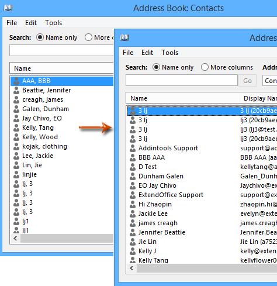Click the Address Book icon in back window title
Screen dimensions: 277x286
click(x=8, y=8)
